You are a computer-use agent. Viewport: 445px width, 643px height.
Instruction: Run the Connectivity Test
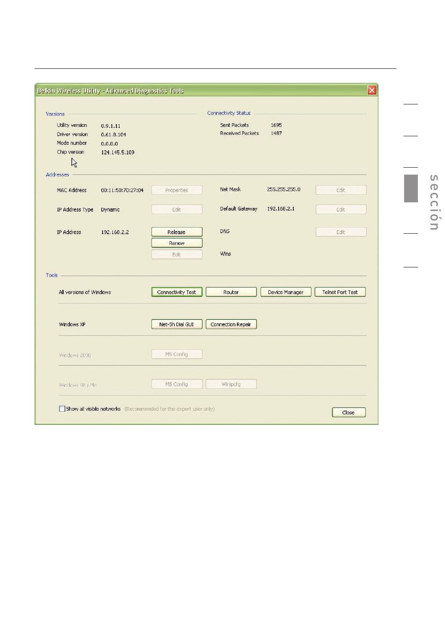click(177, 292)
